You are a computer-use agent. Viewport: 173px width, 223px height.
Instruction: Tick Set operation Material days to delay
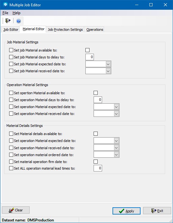click(11, 100)
